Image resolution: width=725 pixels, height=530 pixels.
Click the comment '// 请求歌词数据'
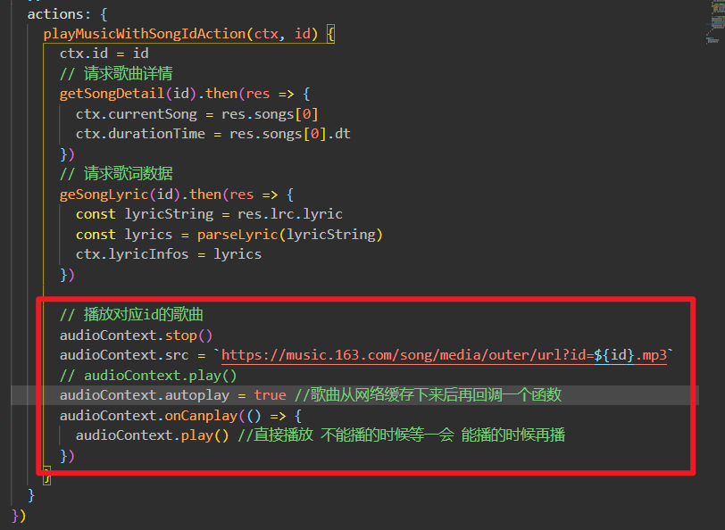(116, 174)
